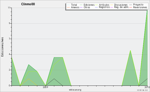Viewport: 150px width, 92px height.
Task: Click the Artículos legend label
Action: [x=104, y=5]
